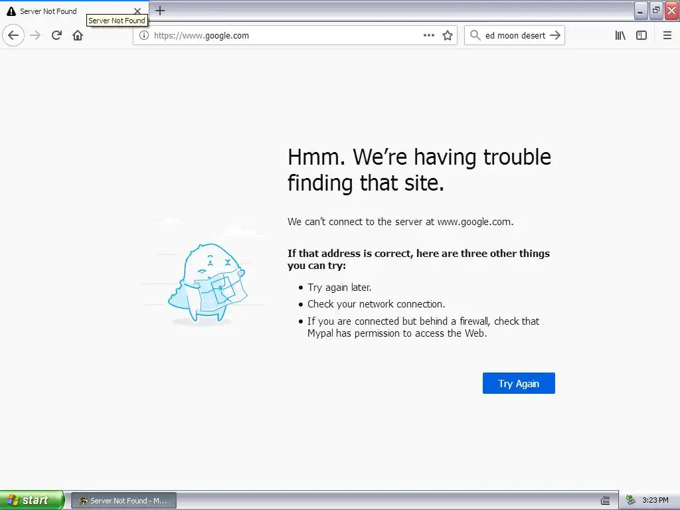The height and width of the screenshot is (510, 680).
Task: Click 'Check your network connection.' text
Action: (x=377, y=304)
